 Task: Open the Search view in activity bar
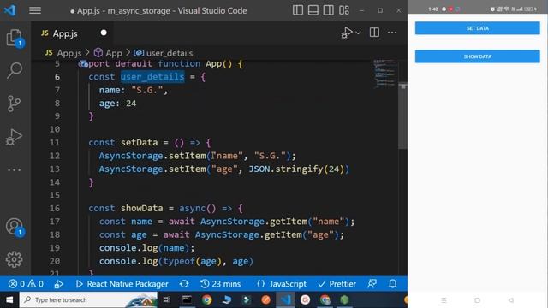pyautogui.click(x=15, y=70)
